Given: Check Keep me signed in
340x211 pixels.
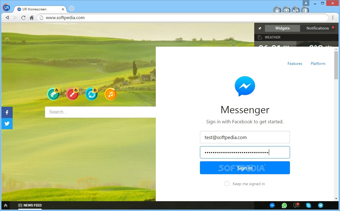Looking at the screenshot, I should tap(227, 183).
